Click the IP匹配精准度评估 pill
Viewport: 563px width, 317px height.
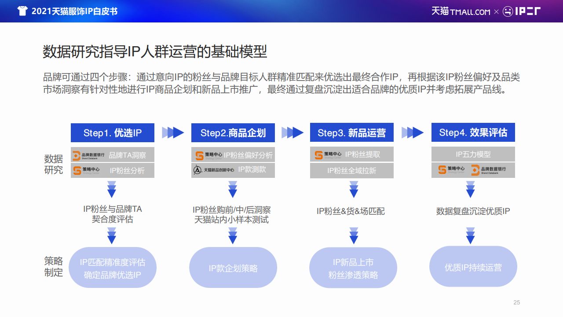click(113, 268)
